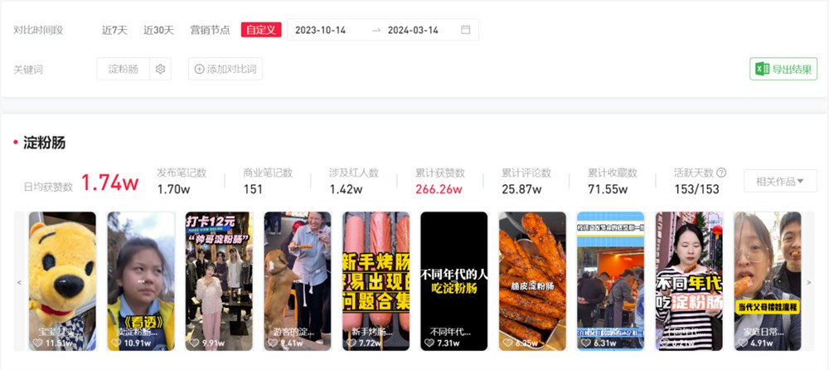
Task: Select the 近30天 time range
Action: pos(158,30)
